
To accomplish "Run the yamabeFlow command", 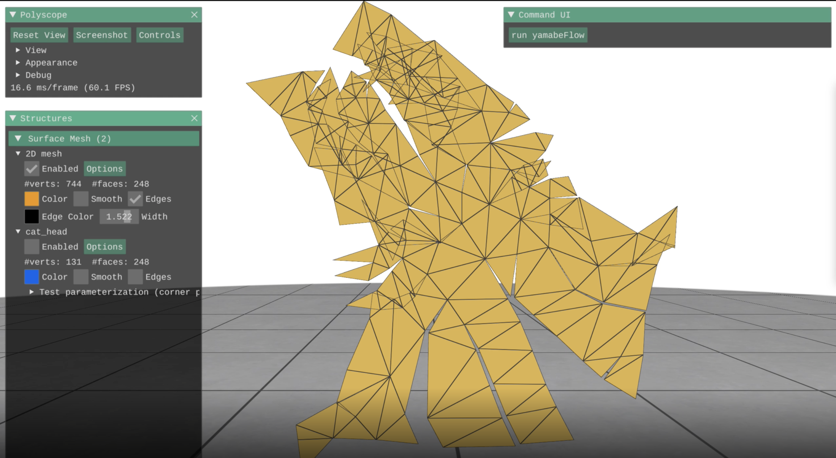I will pos(548,35).
